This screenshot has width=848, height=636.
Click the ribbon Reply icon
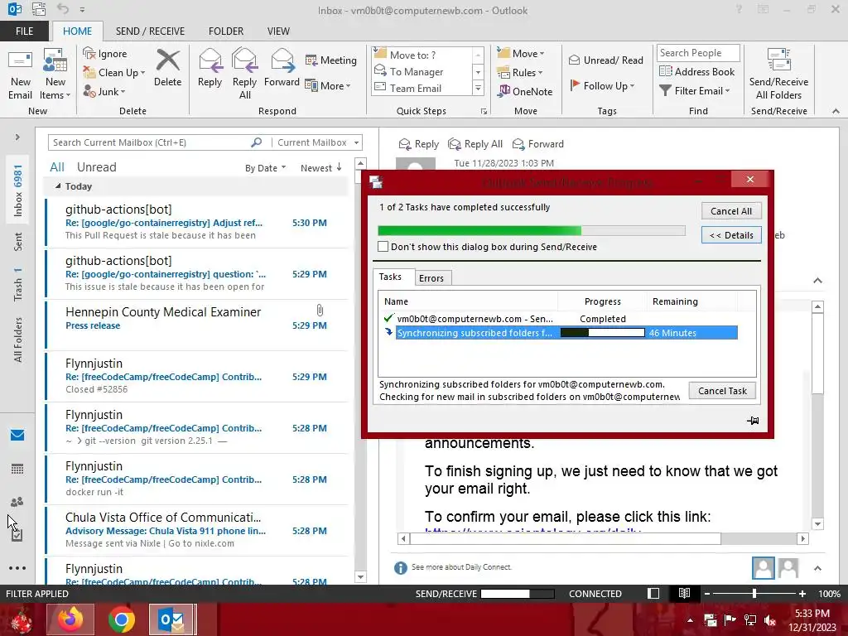[210, 60]
